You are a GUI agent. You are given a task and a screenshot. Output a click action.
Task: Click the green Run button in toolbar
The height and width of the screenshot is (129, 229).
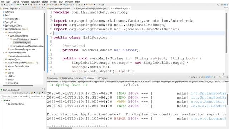tap(26, 5)
